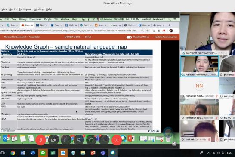Click the 'Mary jane' row label in table
This screenshot has width=235, height=157.
pos(6,114)
